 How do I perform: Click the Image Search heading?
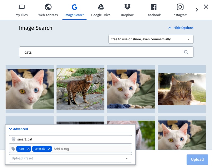(x=36, y=28)
